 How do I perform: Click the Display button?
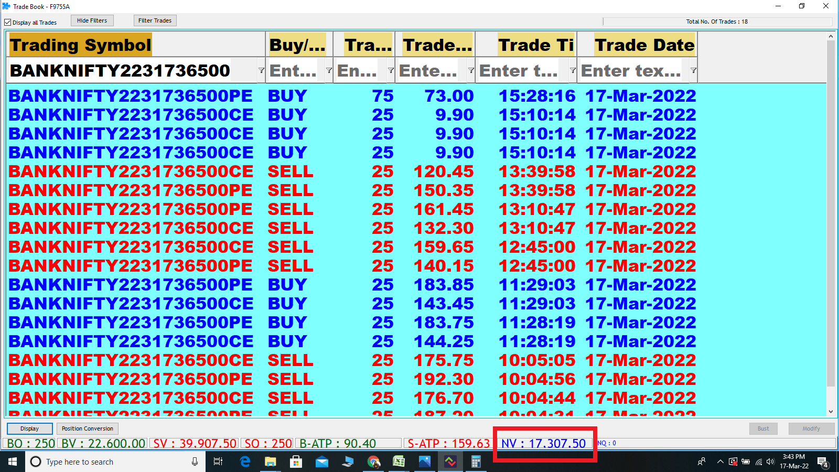(x=29, y=428)
